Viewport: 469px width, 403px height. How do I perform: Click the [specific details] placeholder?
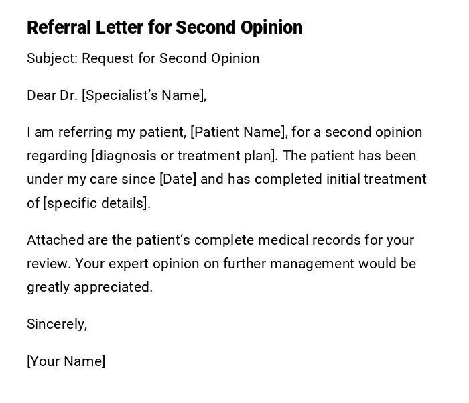tap(95, 203)
